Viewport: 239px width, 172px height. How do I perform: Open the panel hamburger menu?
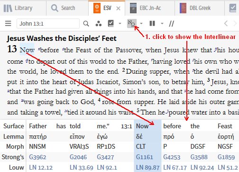pyautogui.click(x=8, y=24)
